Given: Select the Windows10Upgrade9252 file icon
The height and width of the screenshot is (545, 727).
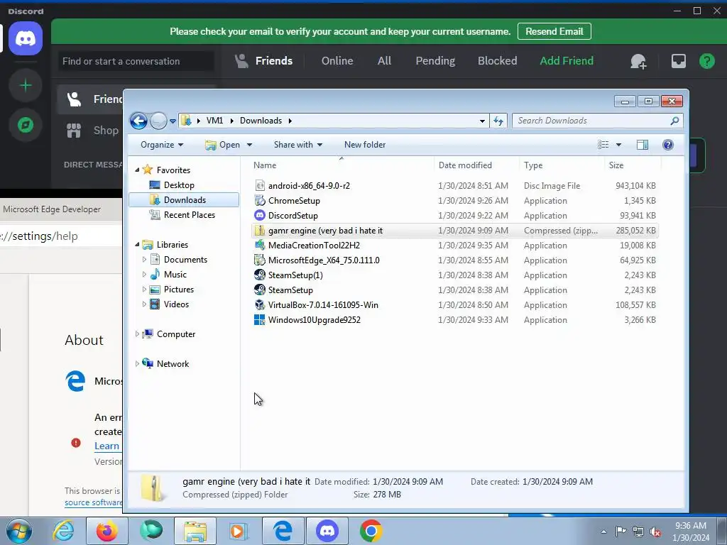Looking at the screenshot, I should click(260, 320).
